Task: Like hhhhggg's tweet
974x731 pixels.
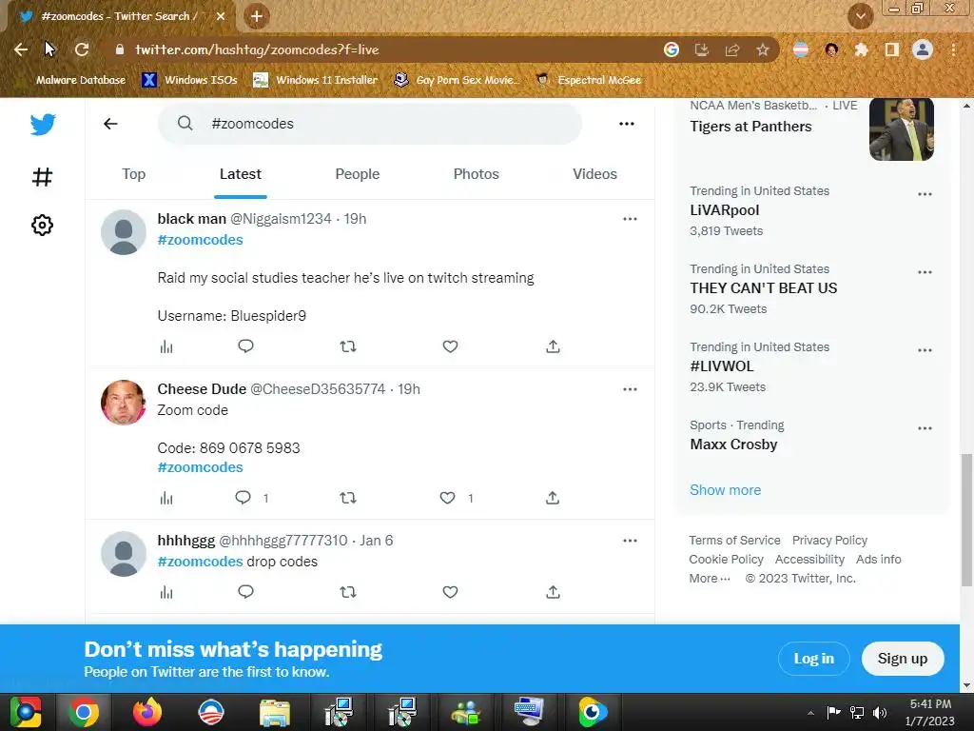Action: [450, 592]
